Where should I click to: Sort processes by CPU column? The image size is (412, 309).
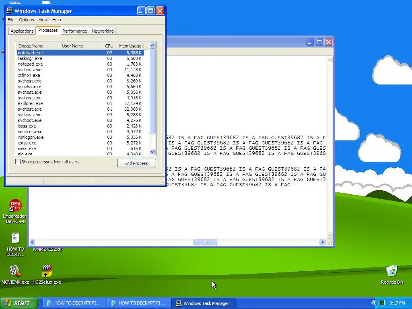pos(108,46)
